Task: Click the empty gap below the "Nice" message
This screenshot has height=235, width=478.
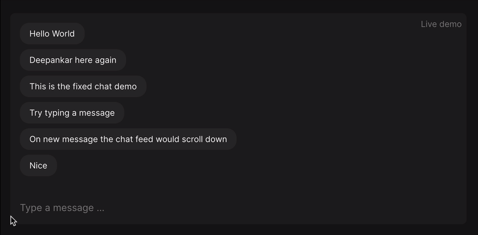Action: point(163,186)
